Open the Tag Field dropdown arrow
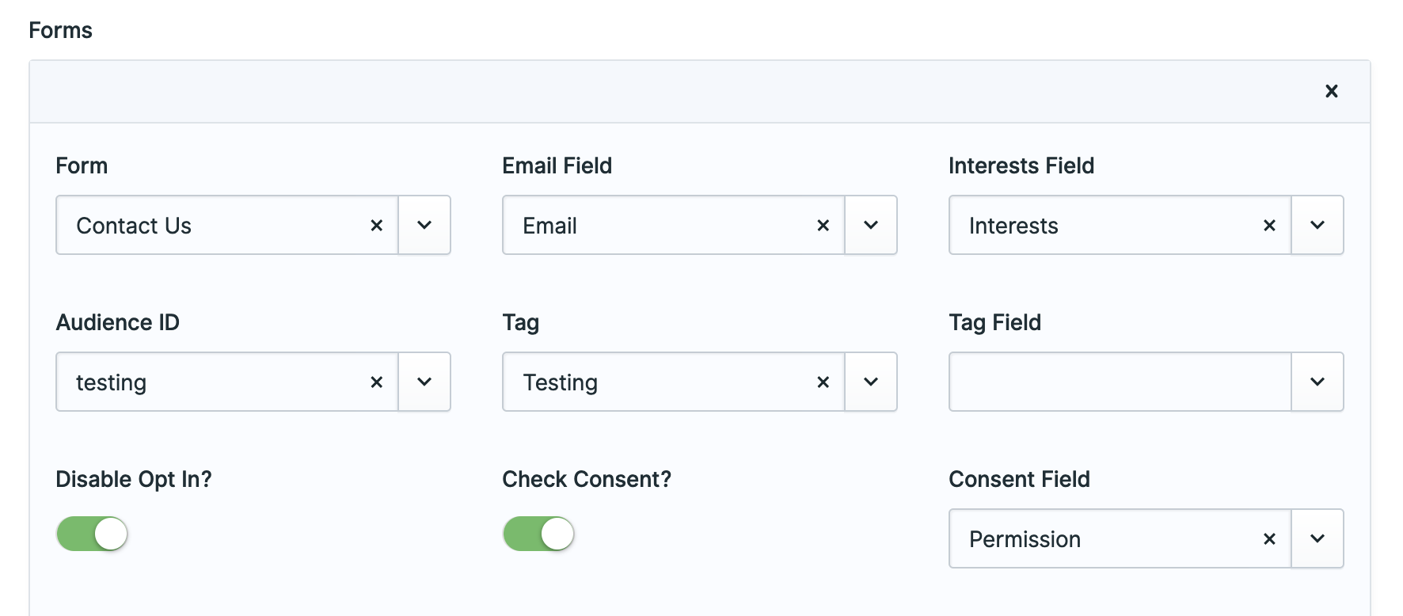 [x=1317, y=382]
